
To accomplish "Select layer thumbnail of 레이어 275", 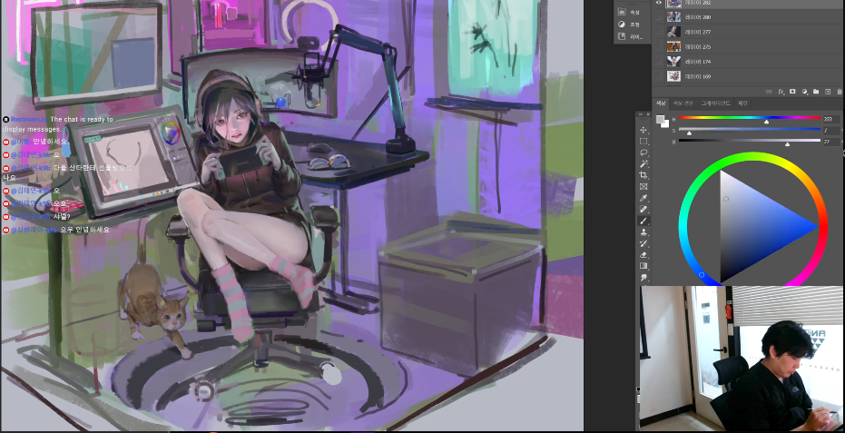I will [673, 47].
